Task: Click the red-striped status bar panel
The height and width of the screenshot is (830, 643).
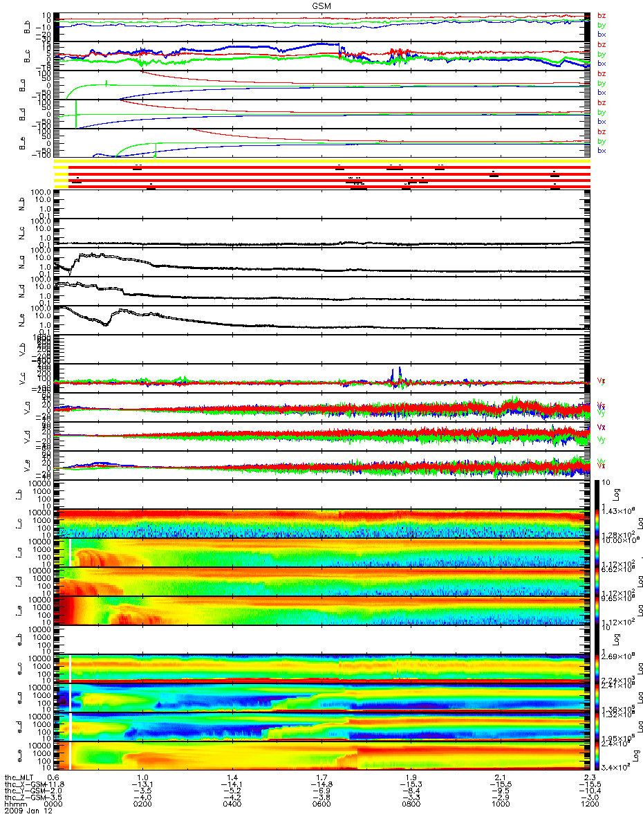Action: (321, 174)
